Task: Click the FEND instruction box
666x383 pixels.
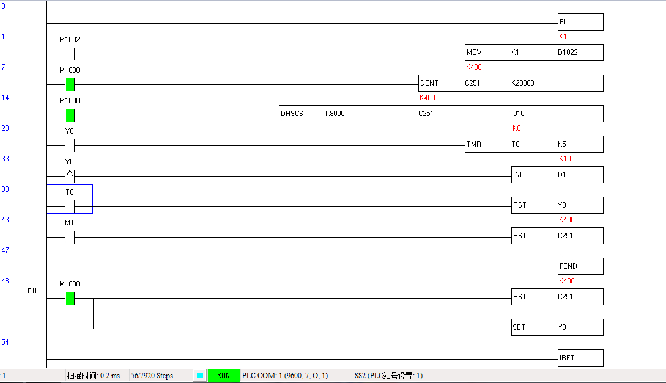Action: click(580, 266)
